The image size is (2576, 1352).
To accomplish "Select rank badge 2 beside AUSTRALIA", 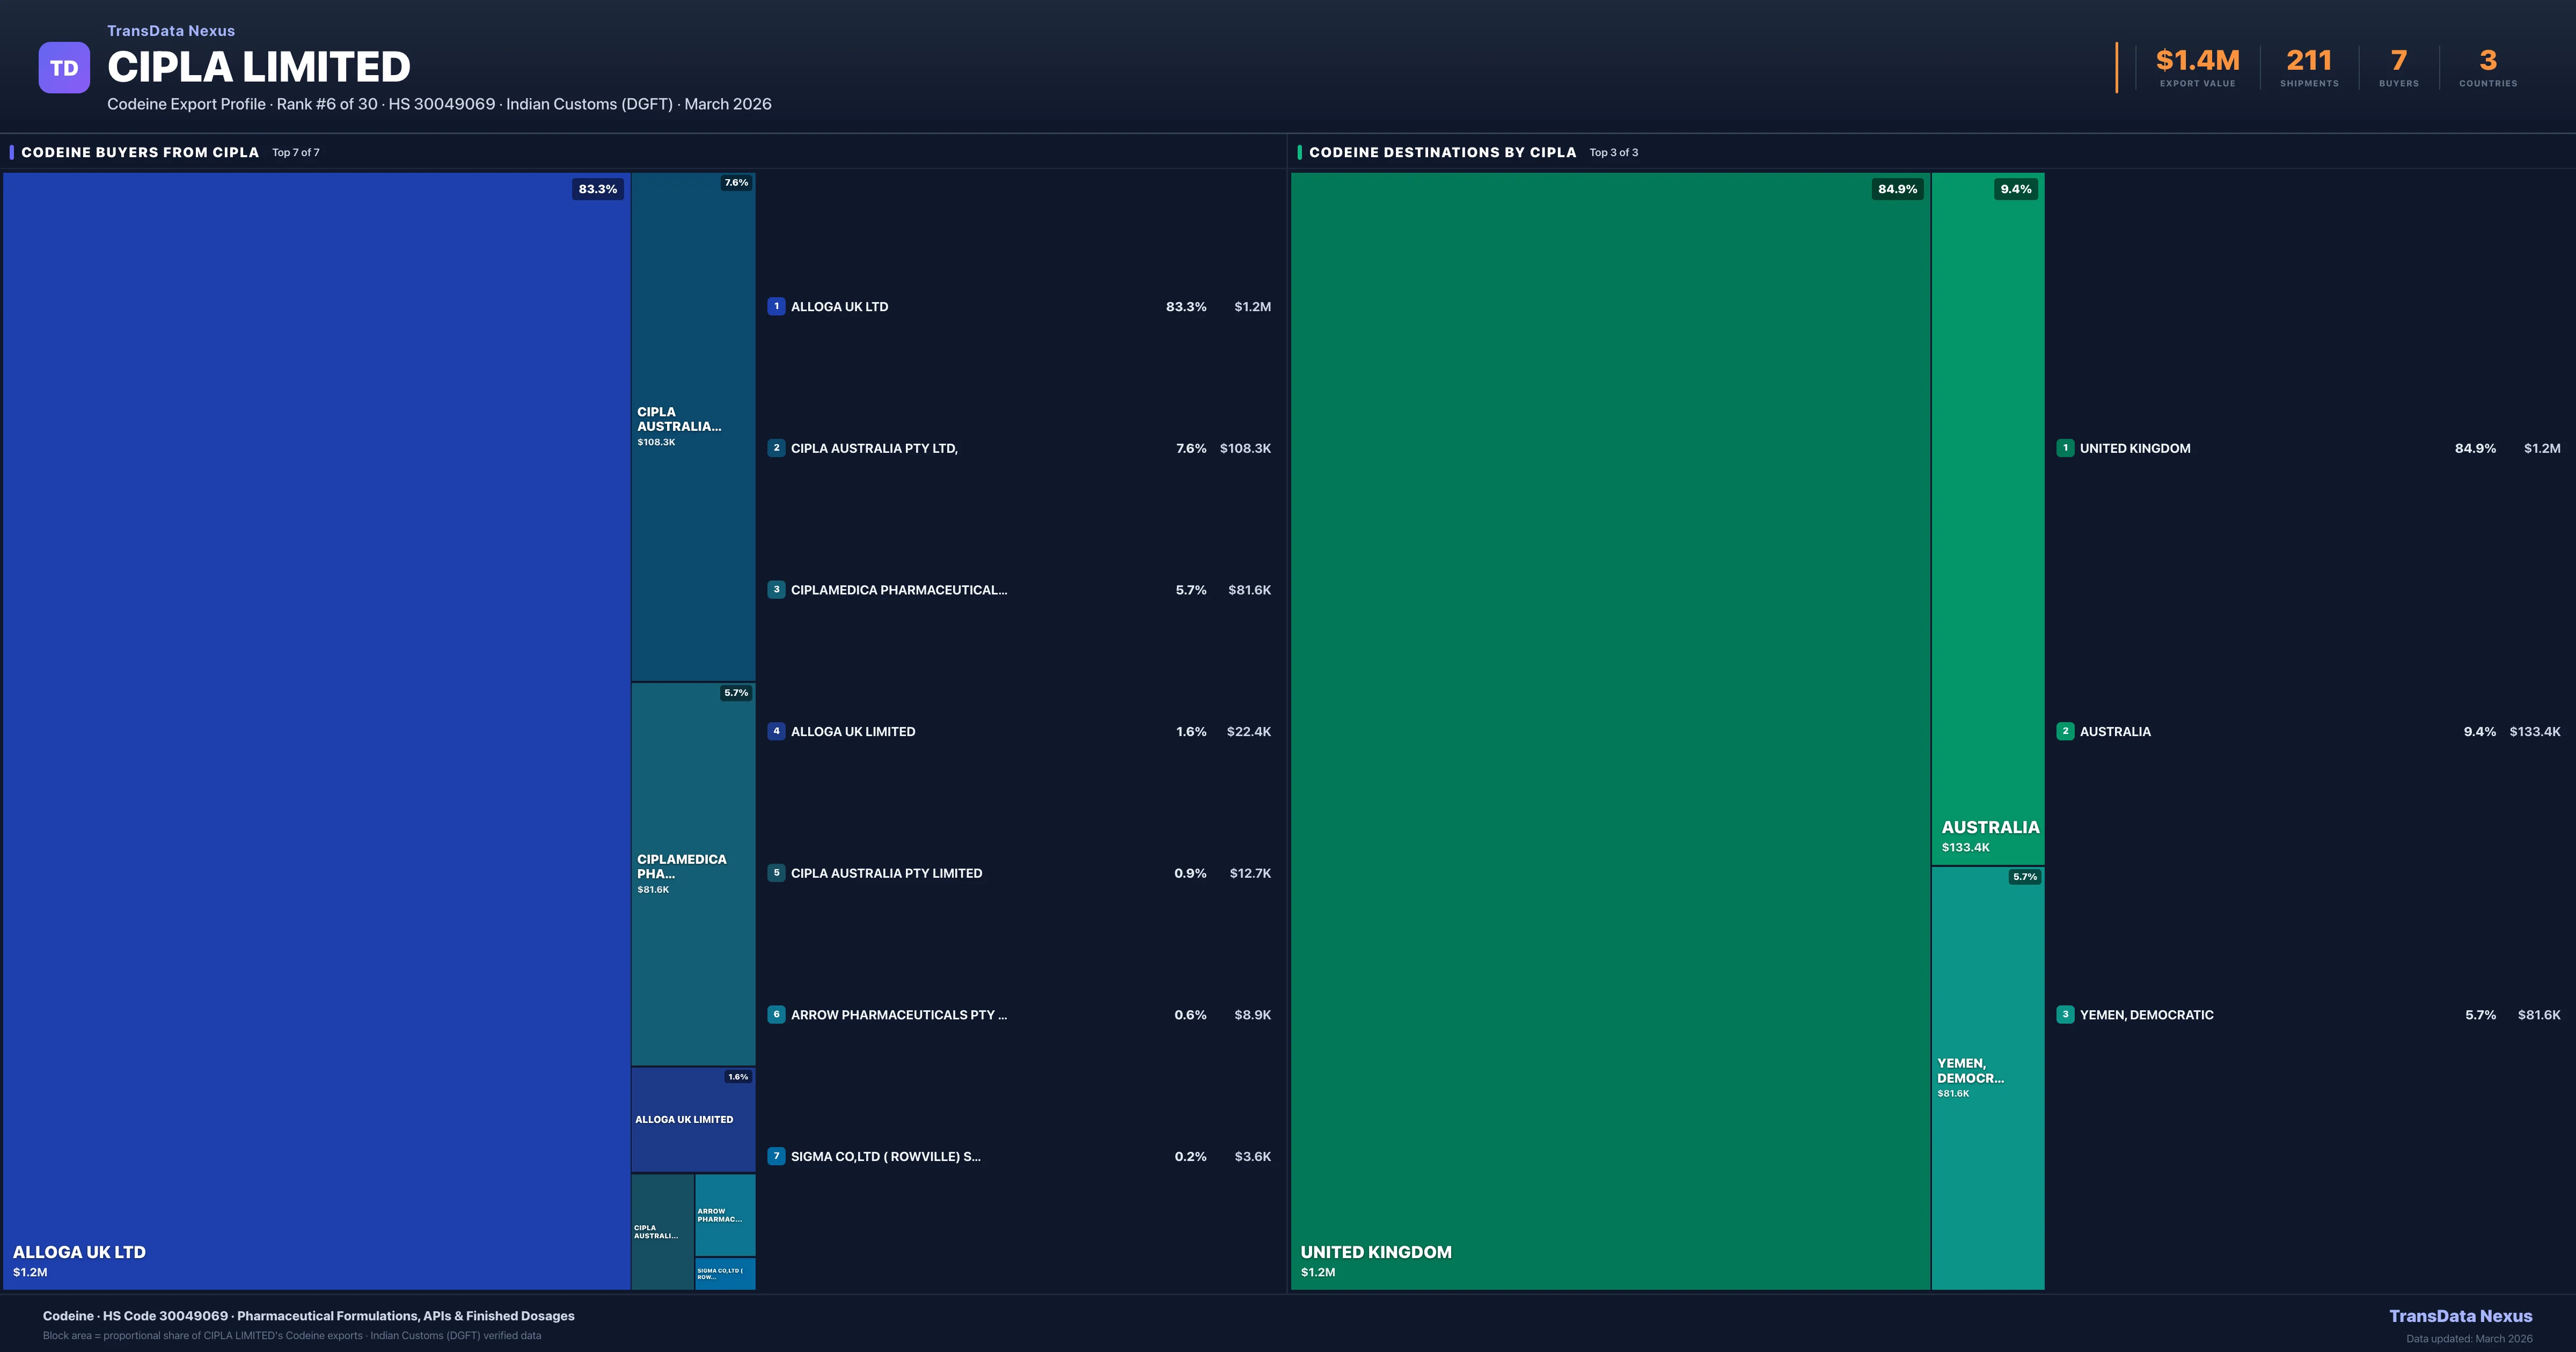I will 2066,731.
